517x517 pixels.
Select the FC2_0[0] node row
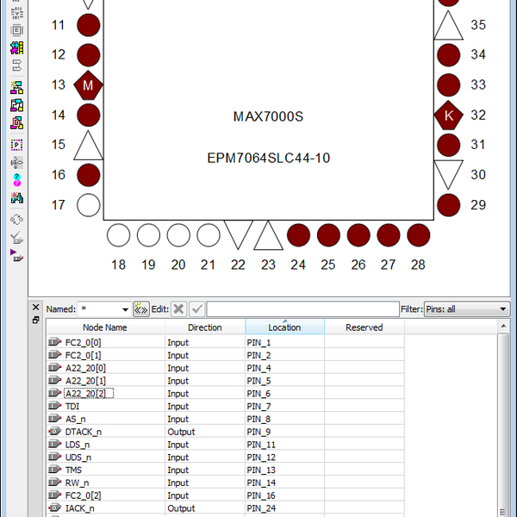[x=226, y=343]
